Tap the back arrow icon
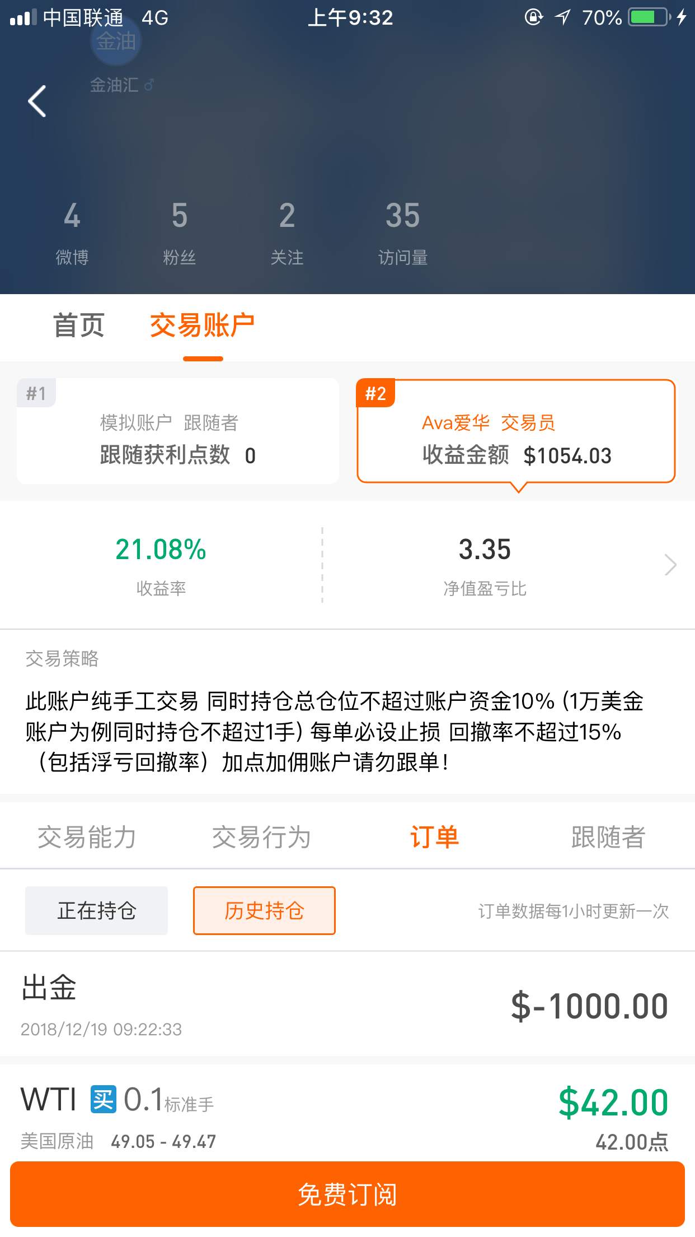 point(37,101)
